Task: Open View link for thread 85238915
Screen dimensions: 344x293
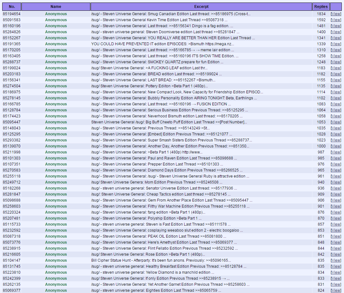Action: 336,248
